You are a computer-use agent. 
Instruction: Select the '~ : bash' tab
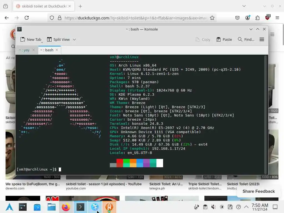coord(47,50)
